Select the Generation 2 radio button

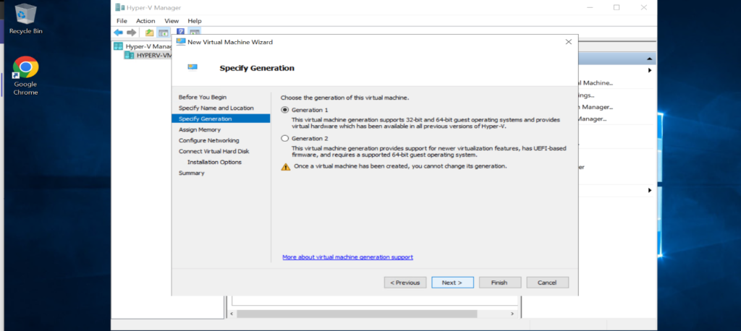coord(284,138)
